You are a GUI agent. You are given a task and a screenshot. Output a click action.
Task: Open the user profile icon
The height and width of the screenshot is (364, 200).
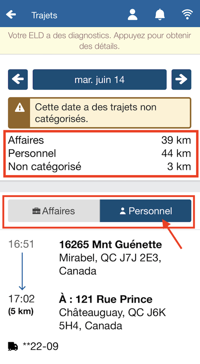click(x=132, y=15)
